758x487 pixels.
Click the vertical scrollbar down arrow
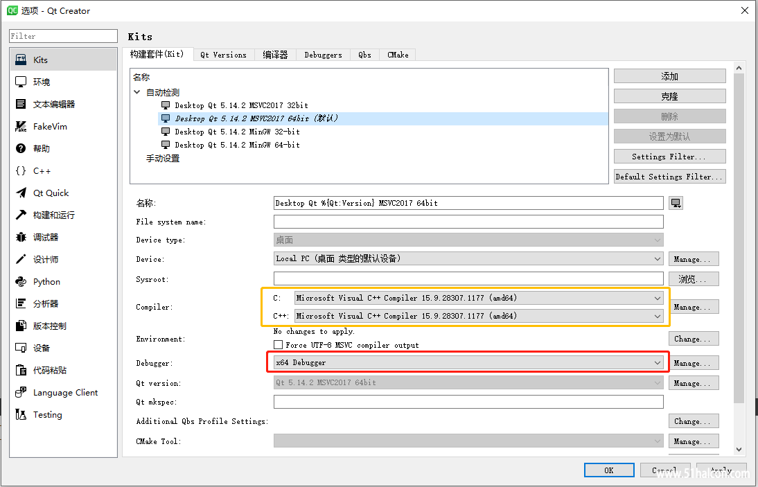pos(739,450)
